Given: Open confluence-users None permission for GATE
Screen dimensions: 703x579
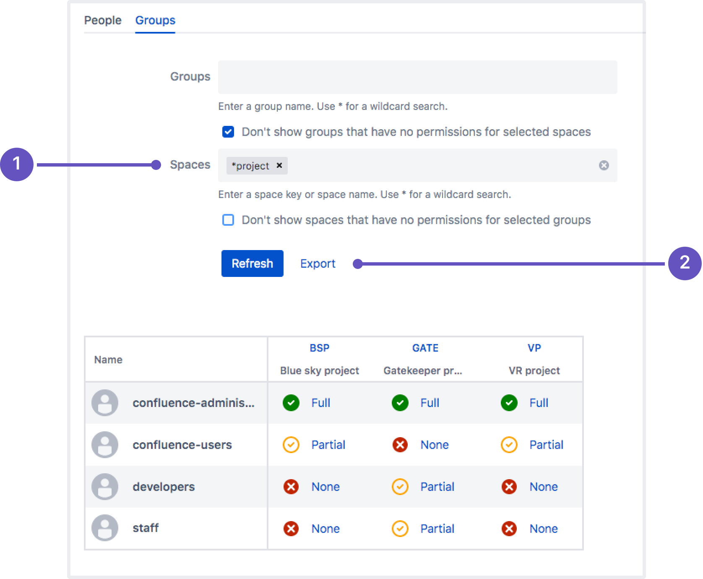Looking at the screenshot, I should (x=435, y=445).
